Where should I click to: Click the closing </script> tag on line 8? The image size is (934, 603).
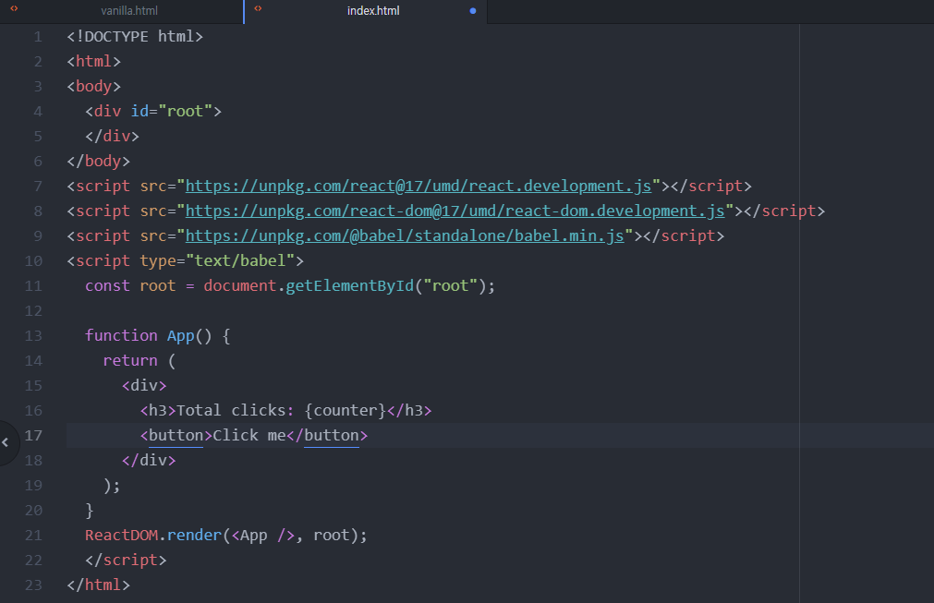pyautogui.click(x=784, y=211)
